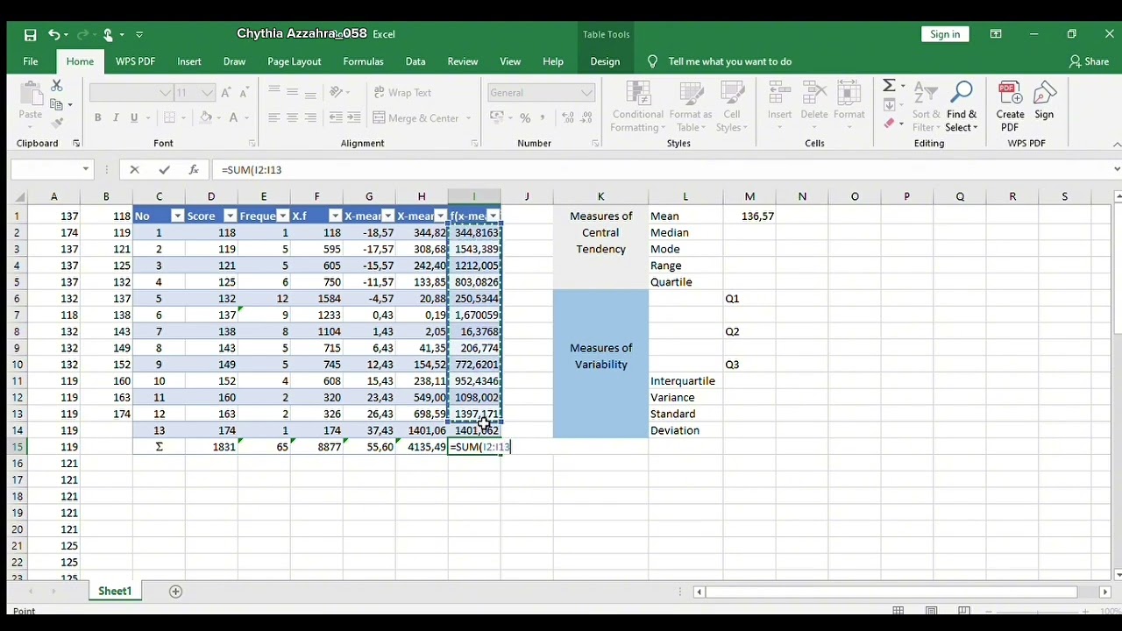Open the No column filter dropdown

point(177,216)
